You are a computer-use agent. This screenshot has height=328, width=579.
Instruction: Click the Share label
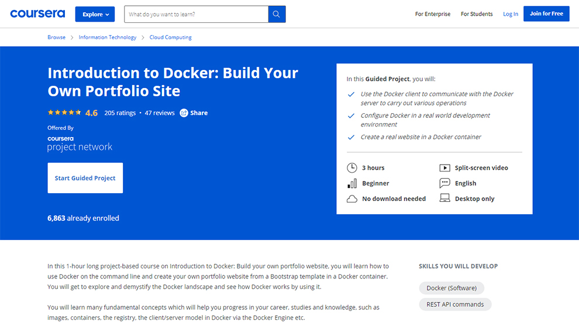coord(199,113)
